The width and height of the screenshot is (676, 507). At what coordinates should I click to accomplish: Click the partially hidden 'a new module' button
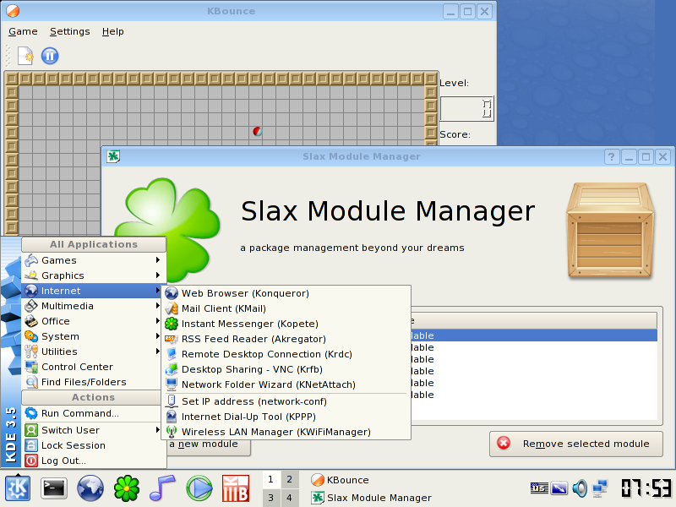click(x=207, y=448)
